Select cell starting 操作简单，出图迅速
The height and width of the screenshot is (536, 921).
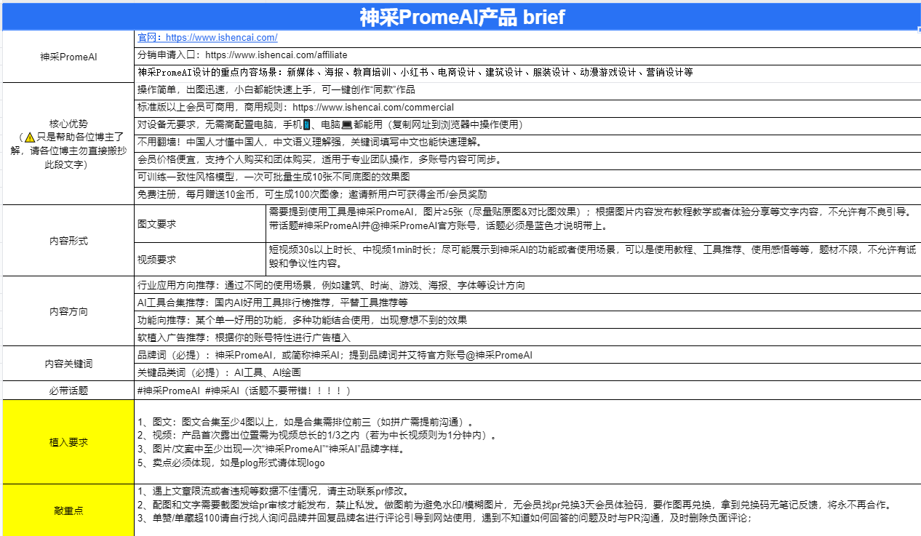pos(528,90)
